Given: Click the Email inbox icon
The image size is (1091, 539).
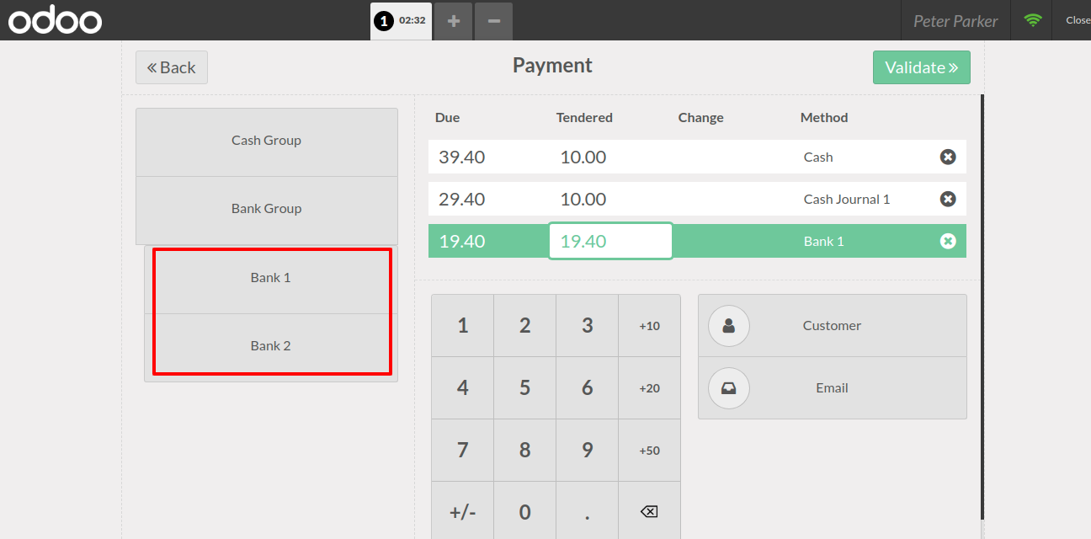Looking at the screenshot, I should point(729,388).
